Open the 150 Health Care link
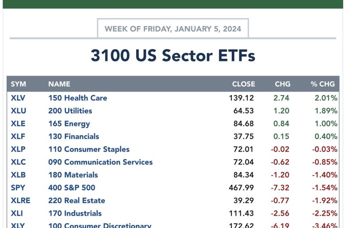This screenshot has width=345, height=228. tap(78, 98)
